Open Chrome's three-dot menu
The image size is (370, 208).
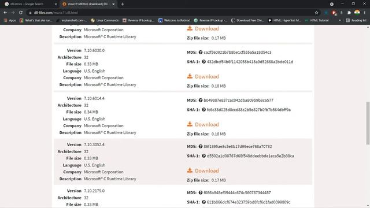tap(365, 13)
